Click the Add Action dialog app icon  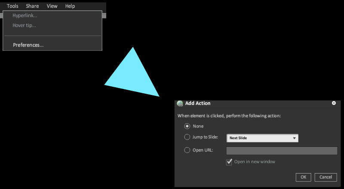coord(180,104)
